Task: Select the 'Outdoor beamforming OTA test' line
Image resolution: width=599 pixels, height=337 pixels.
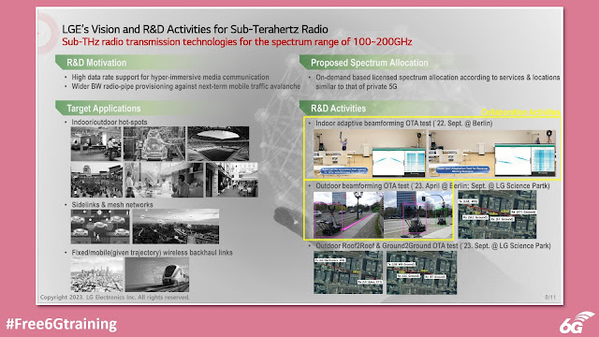Action: click(x=432, y=185)
